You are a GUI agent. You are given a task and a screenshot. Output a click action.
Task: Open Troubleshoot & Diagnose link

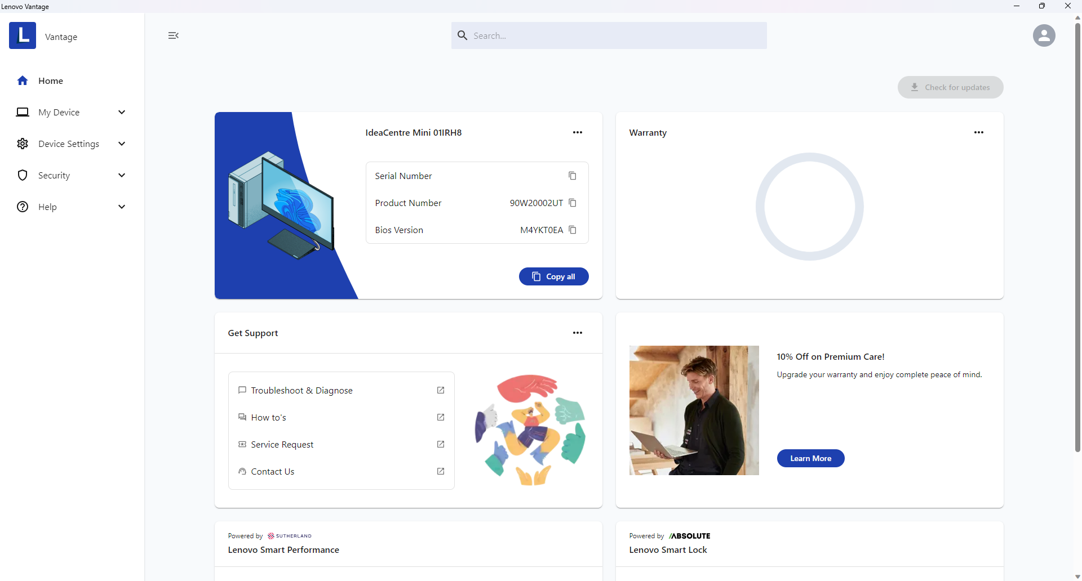[342, 390]
